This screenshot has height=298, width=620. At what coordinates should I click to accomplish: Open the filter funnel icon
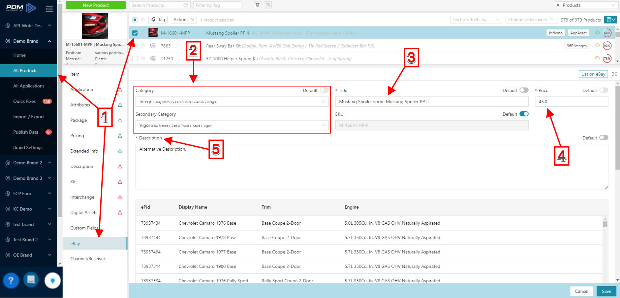coord(258,5)
